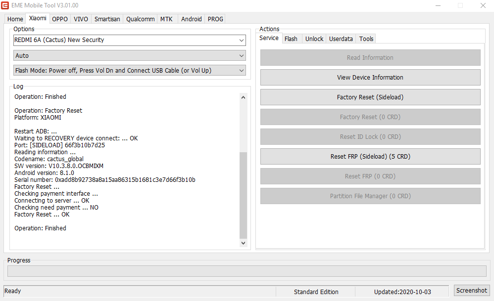Click the log line 'Codename: cactus_global'
The height and width of the screenshot is (301, 494).
click(x=49, y=159)
